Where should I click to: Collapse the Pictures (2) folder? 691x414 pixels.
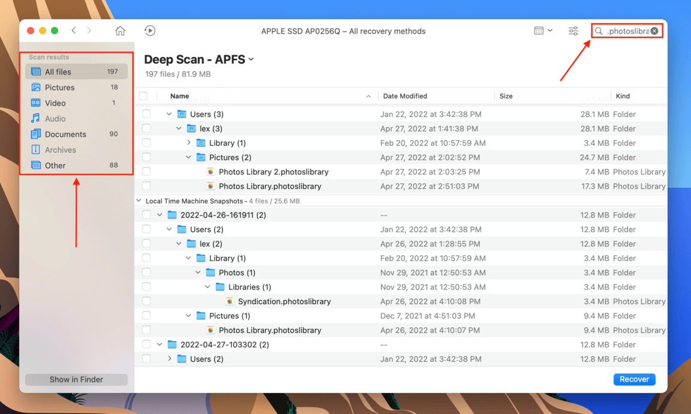tap(188, 157)
